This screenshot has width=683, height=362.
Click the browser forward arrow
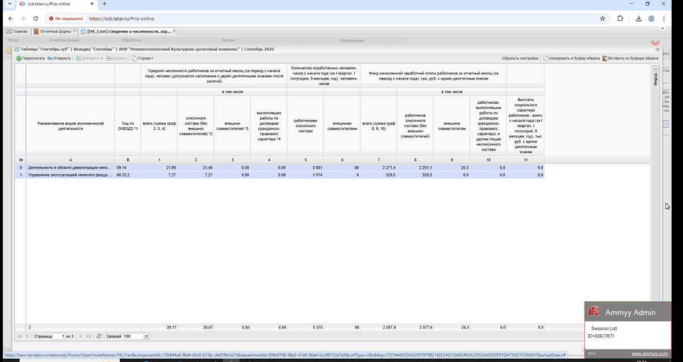click(x=23, y=18)
